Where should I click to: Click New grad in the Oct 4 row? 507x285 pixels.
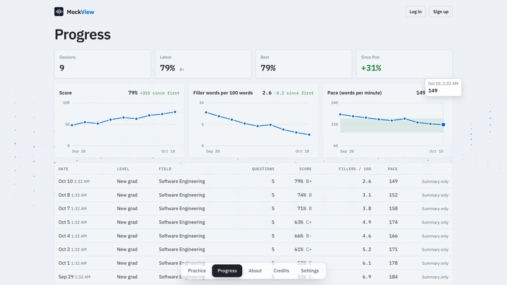(x=127, y=236)
